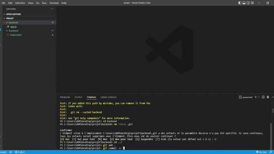The height and width of the screenshot is (154, 274).
Task: Open the Help menu
Action: [64, 3]
